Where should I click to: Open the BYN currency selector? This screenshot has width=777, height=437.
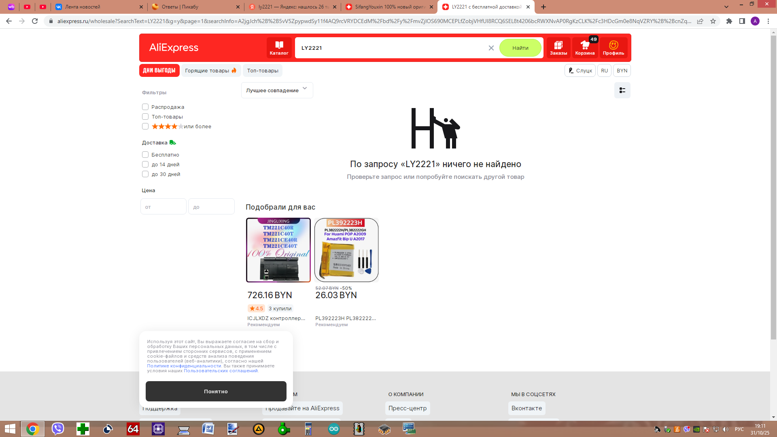pyautogui.click(x=622, y=70)
